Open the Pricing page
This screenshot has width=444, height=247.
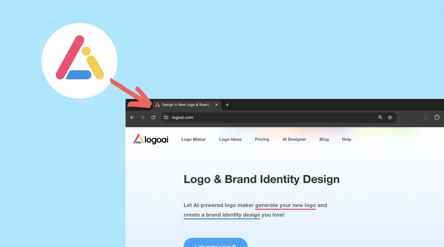click(x=262, y=139)
